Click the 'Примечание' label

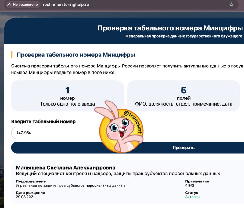coord(197,181)
